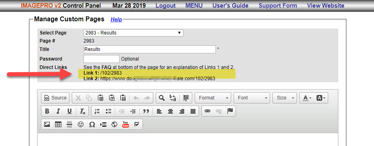Open the Font dropdown
The width and height of the screenshot is (374, 146).
[252, 98]
